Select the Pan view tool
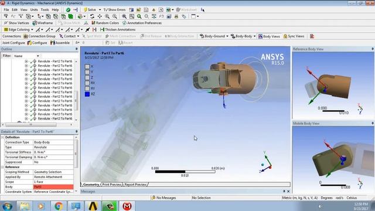 click(x=100, y=16)
